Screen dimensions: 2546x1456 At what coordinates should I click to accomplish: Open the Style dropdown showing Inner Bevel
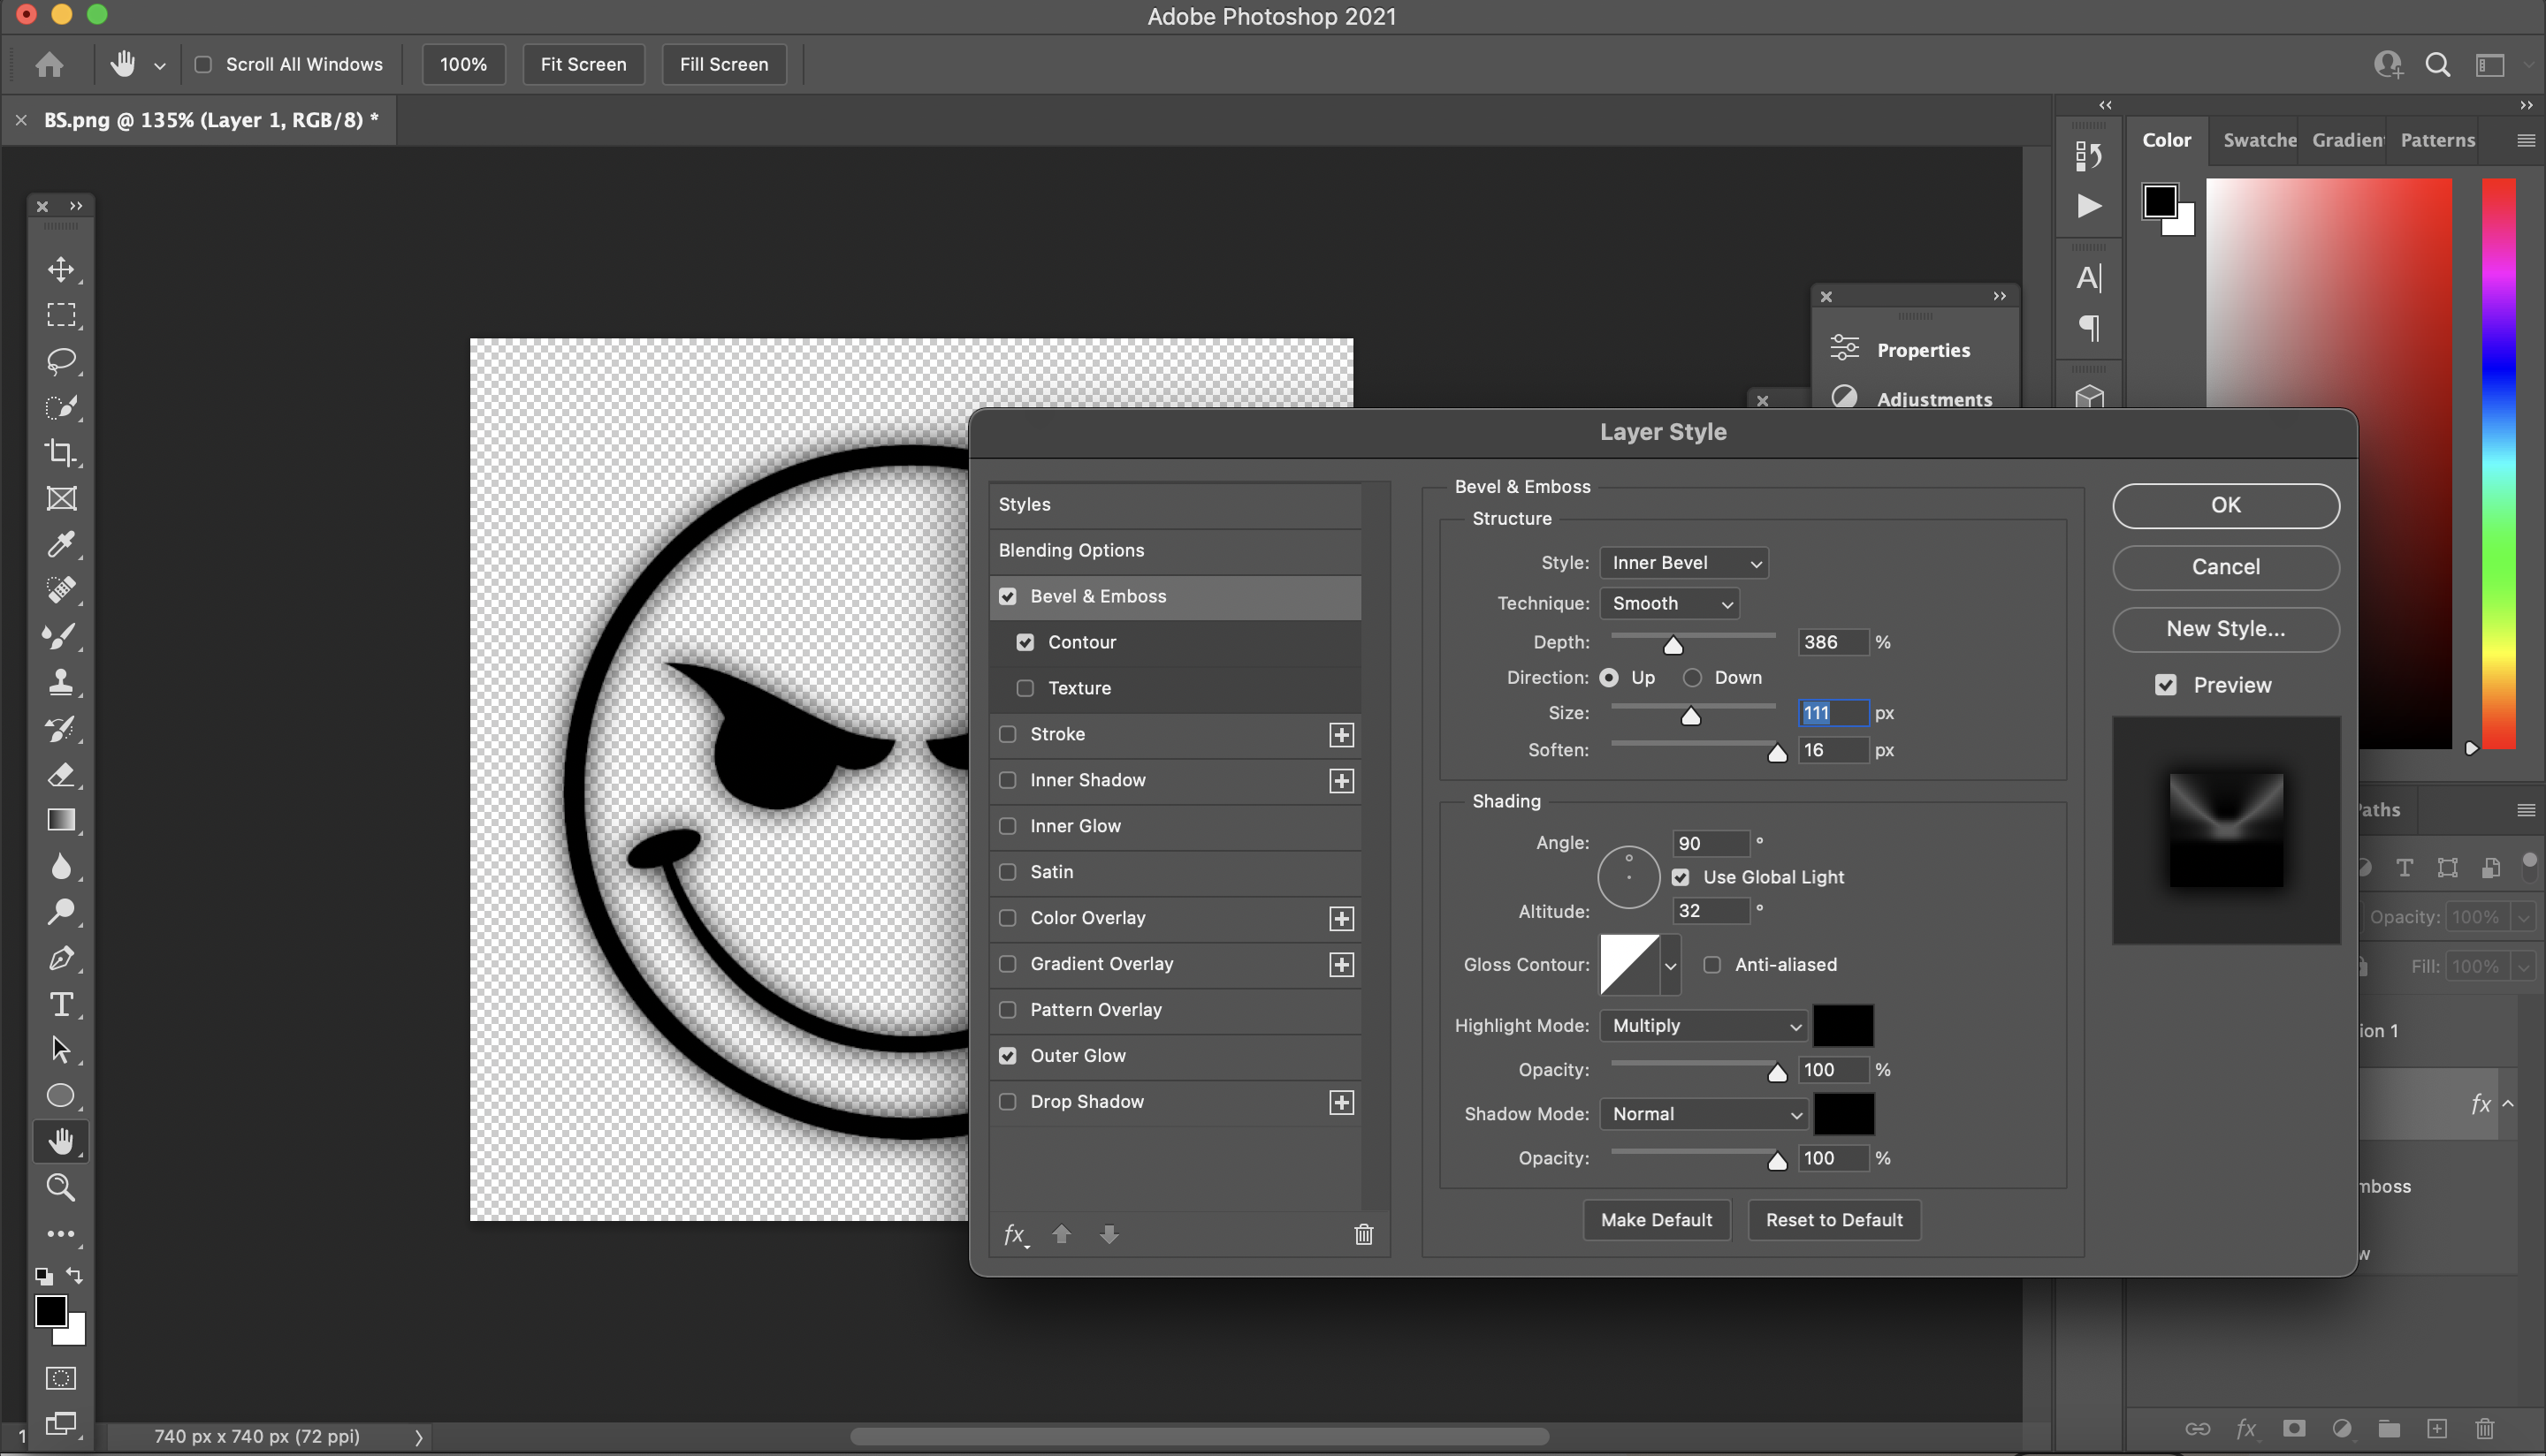pyautogui.click(x=1684, y=562)
